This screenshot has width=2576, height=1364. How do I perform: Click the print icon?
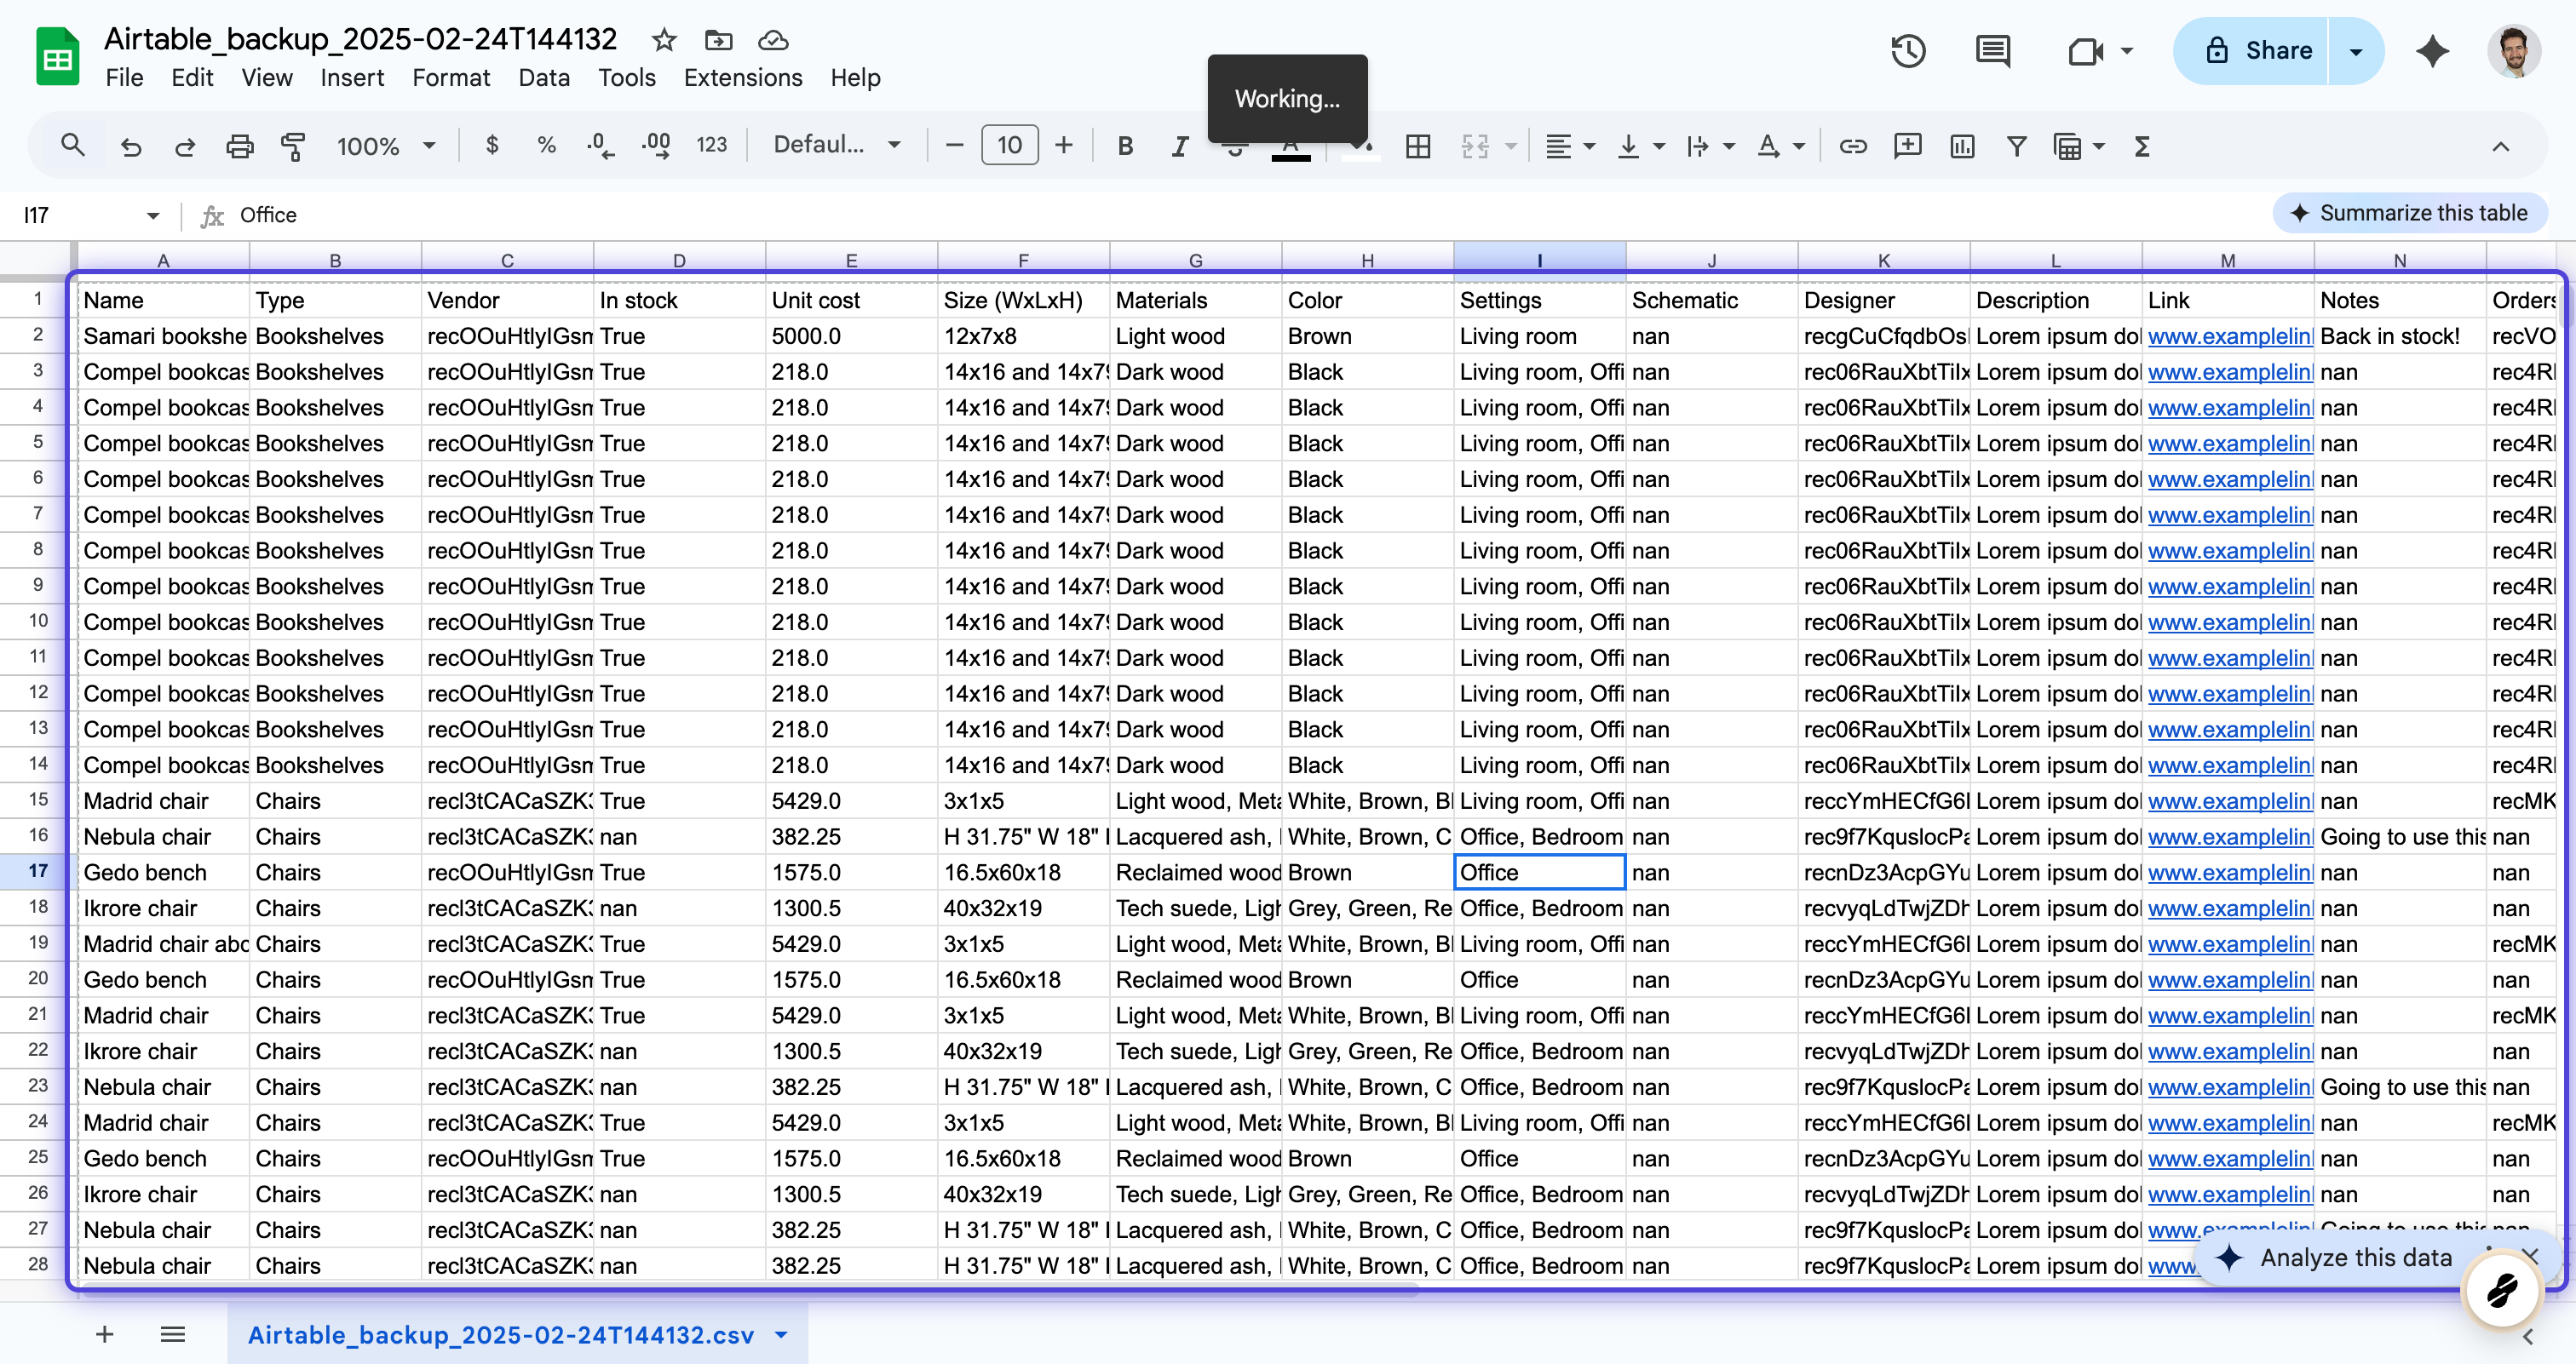tap(239, 147)
